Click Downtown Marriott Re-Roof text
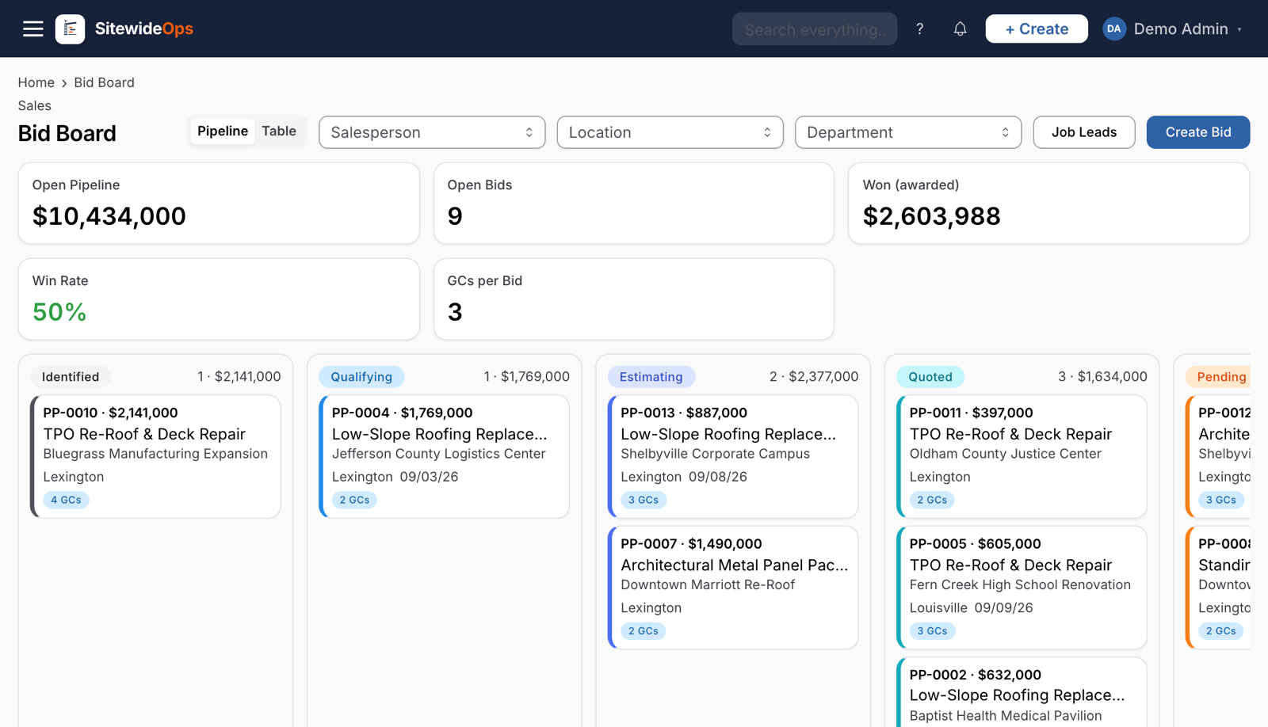The height and width of the screenshot is (727, 1268). coord(708,584)
